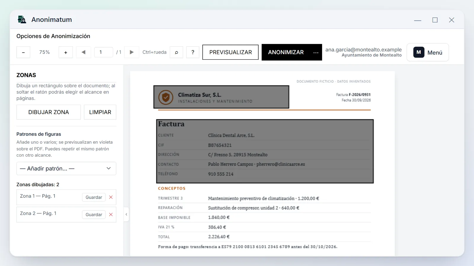The width and height of the screenshot is (474, 266).
Task: Click the ANONIMIZAR button
Action: 286,52
